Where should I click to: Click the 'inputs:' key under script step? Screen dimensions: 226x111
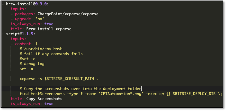(18, 39)
